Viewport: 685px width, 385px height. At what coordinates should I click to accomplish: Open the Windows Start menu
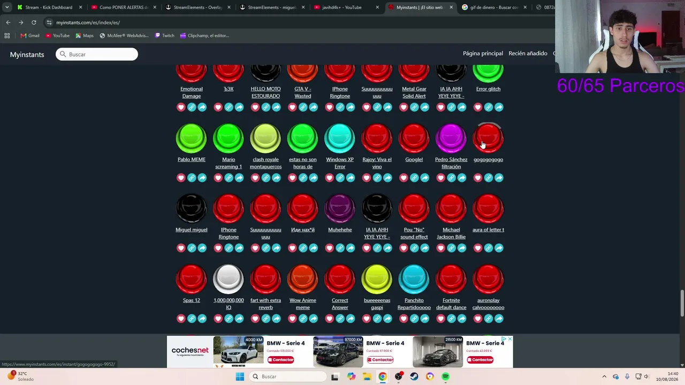click(x=240, y=376)
